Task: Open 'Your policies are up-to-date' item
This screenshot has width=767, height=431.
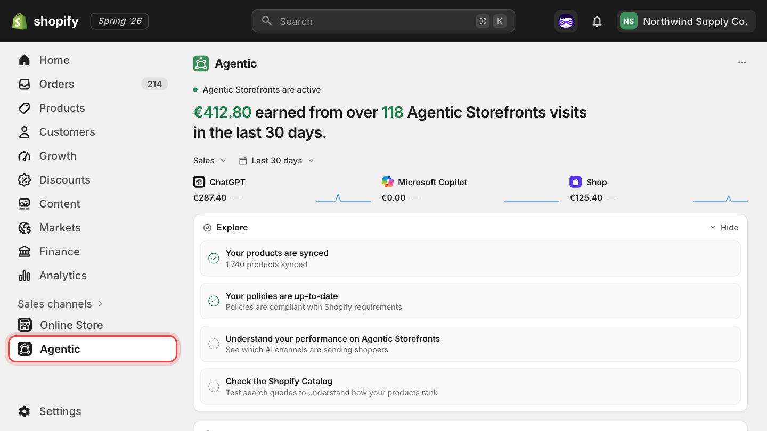Action: click(x=470, y=301)
